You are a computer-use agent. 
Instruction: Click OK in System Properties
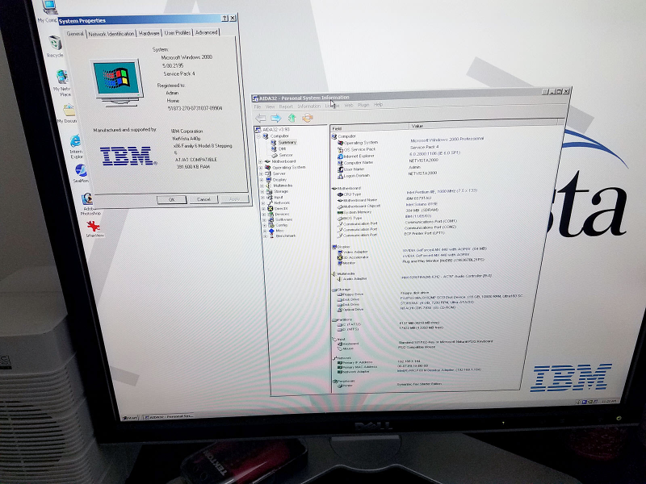172,199
